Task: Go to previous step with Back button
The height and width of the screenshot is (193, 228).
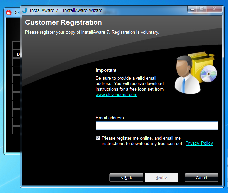Action: [x=126, y=177]
